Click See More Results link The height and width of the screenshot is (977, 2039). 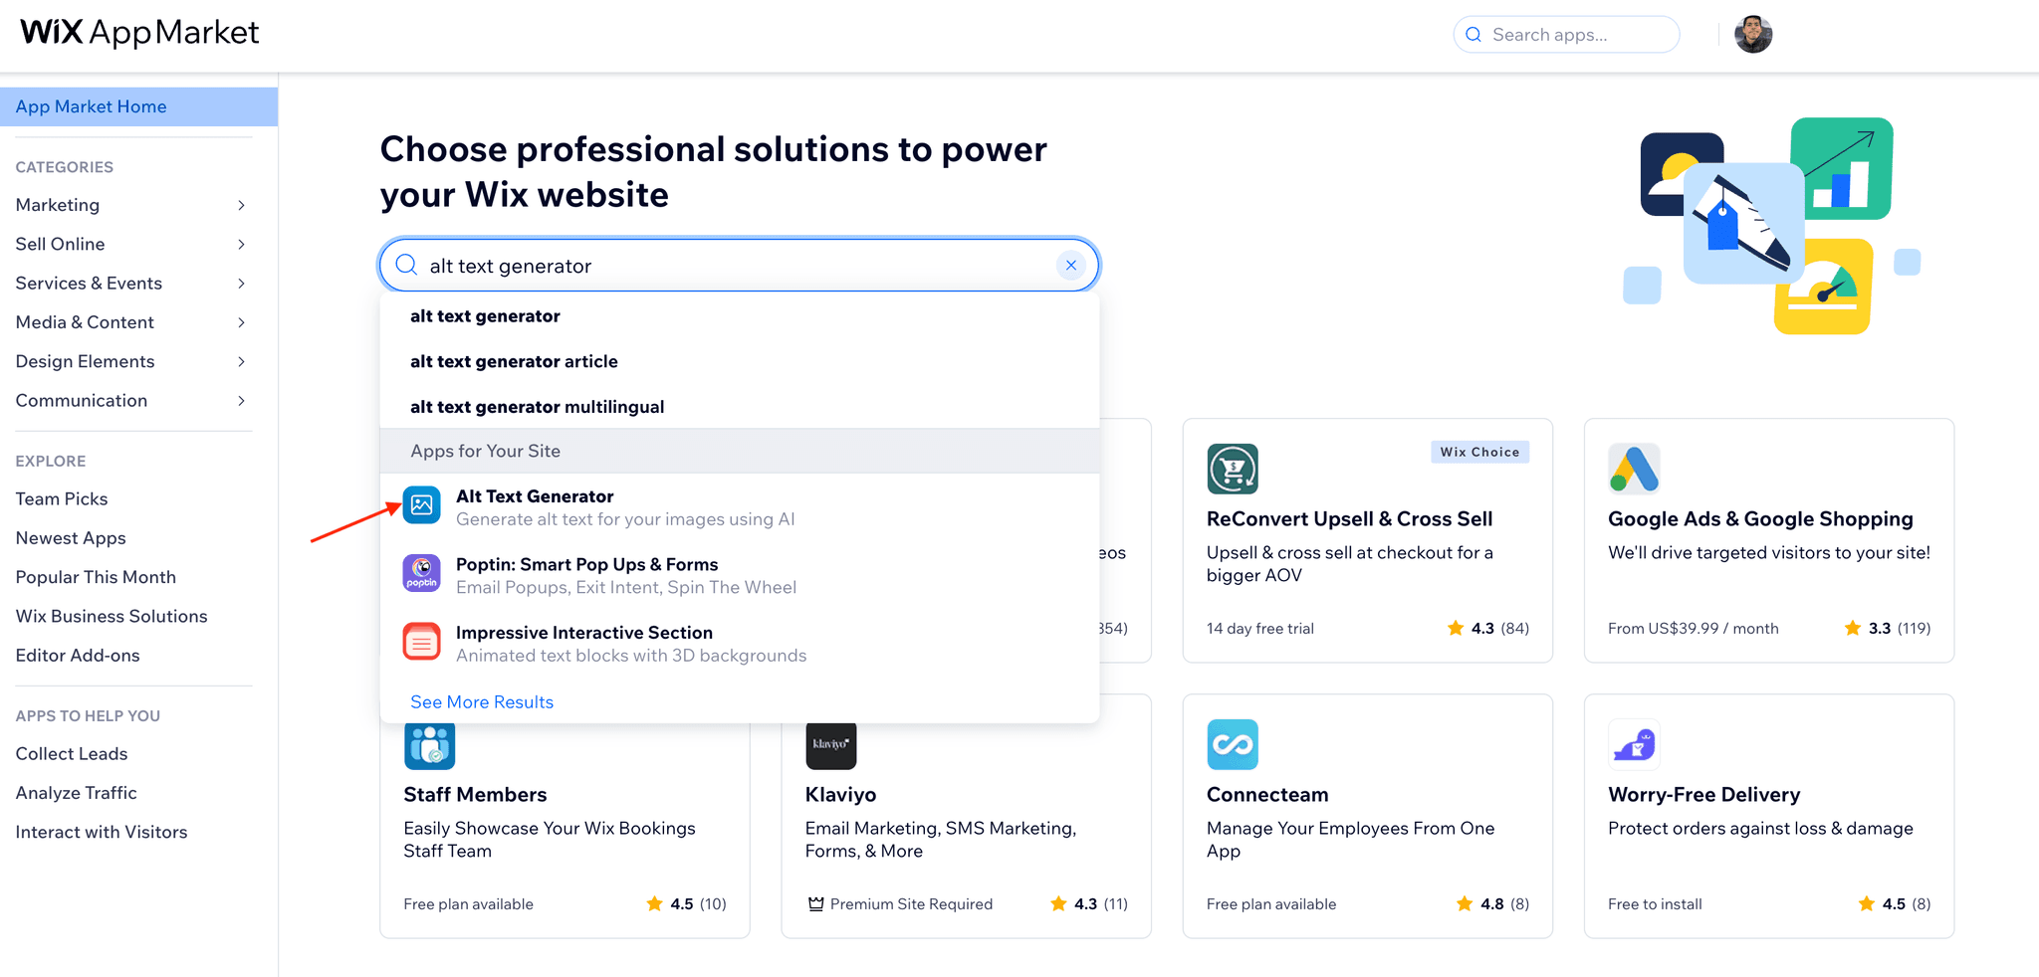(x=482, y=702)
